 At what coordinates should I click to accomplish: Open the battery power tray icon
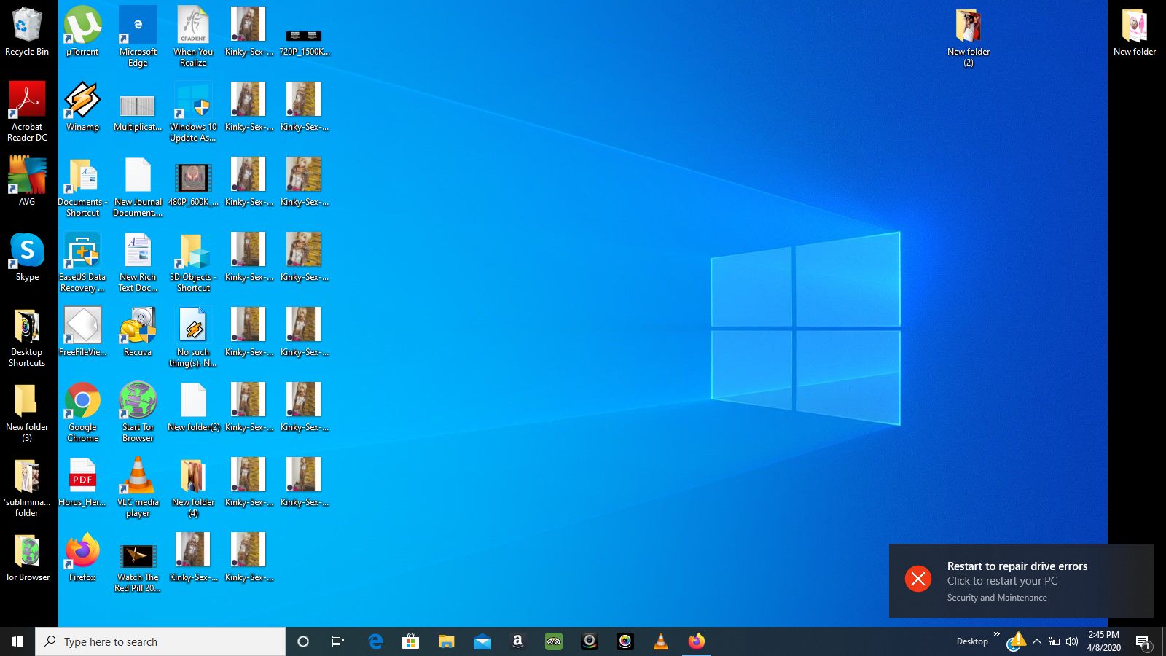pyautogui.click(x=1055, y=641)
